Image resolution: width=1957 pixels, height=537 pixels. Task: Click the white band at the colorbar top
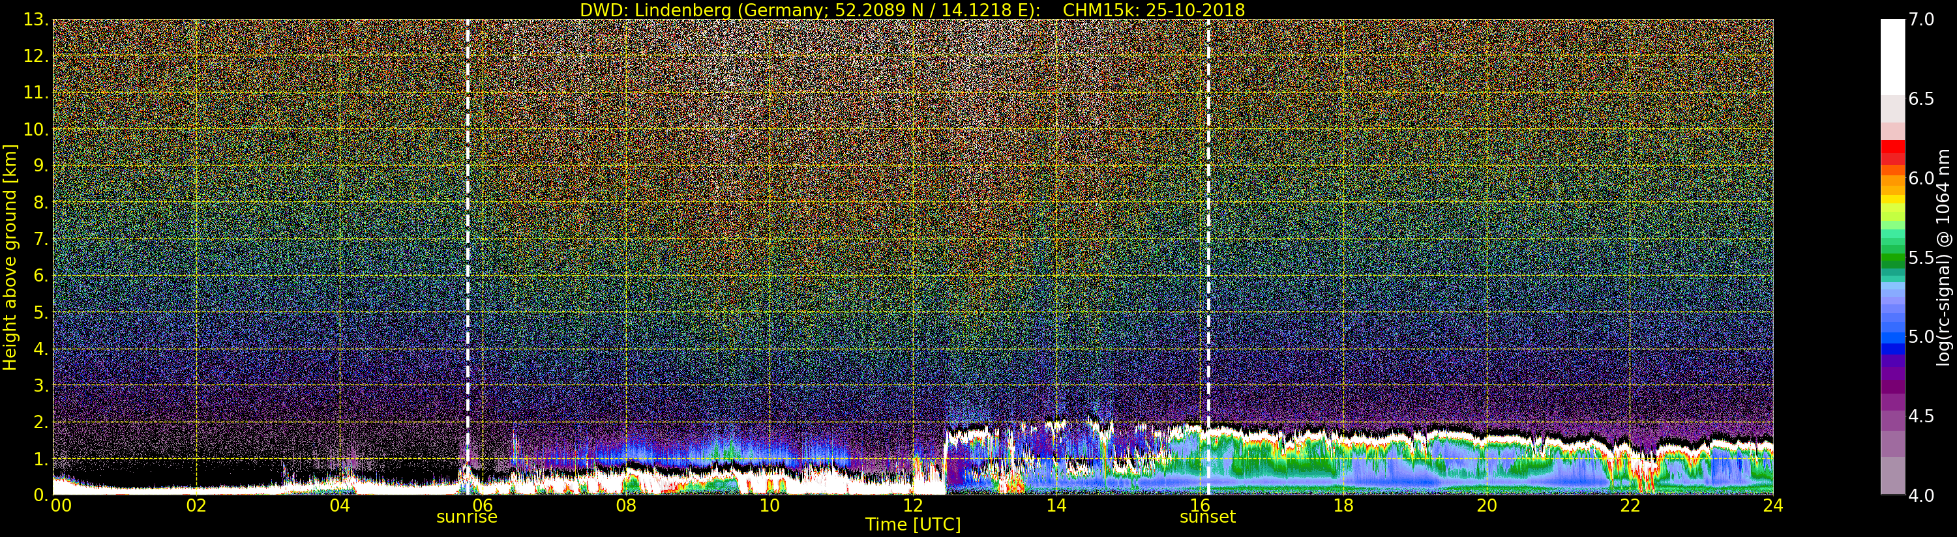click(x=1892, y=57)
